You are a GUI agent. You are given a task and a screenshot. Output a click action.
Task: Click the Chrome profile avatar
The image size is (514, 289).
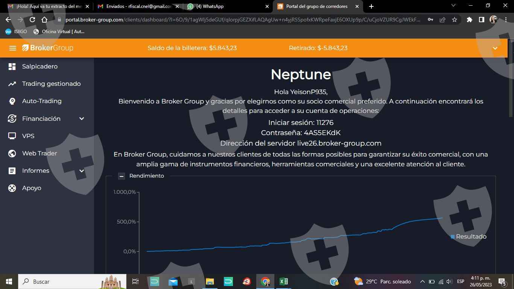(x=493, y=20)
